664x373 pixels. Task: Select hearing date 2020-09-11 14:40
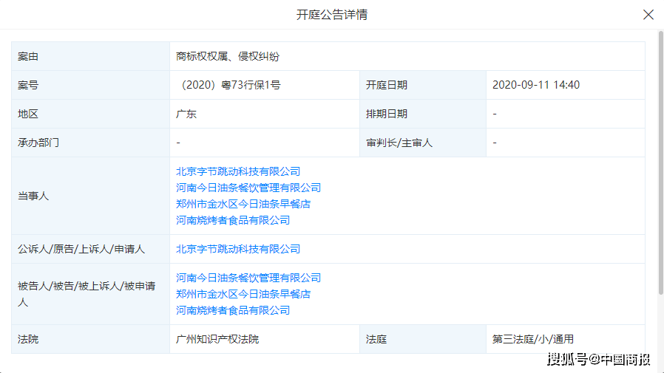[x=535, y=85]
